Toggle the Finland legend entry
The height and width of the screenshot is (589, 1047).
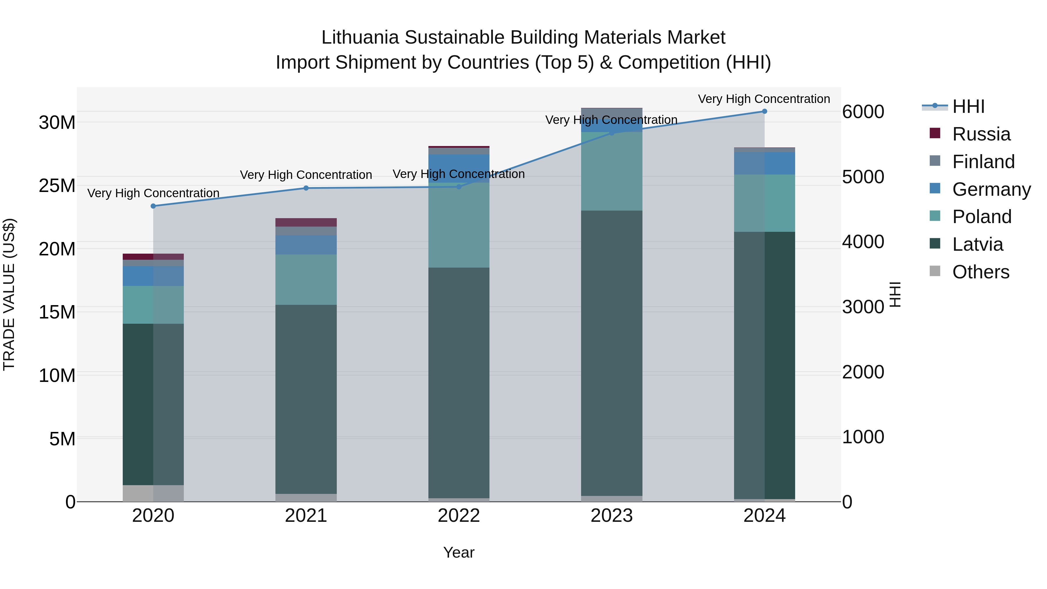pos(972,161)
